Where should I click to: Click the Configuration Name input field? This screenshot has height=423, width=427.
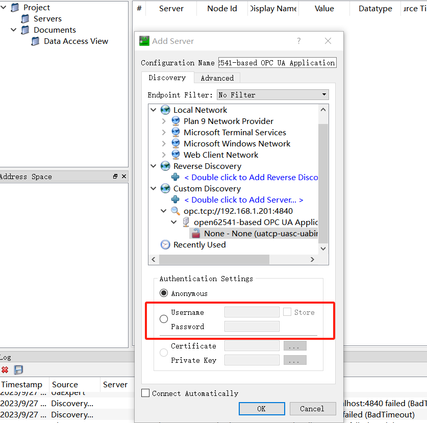[x=277, y=63]
